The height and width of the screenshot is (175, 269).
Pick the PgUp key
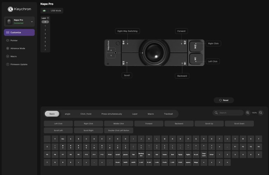[x=180, y=154]
